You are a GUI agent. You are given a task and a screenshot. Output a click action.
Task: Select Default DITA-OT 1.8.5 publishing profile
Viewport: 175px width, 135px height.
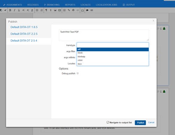tap(24, 27)
